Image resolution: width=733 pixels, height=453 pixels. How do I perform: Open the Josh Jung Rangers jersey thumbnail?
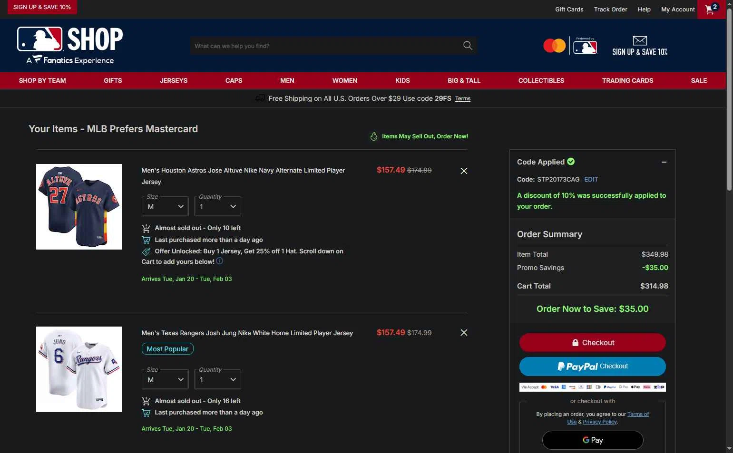coord(79,369)
